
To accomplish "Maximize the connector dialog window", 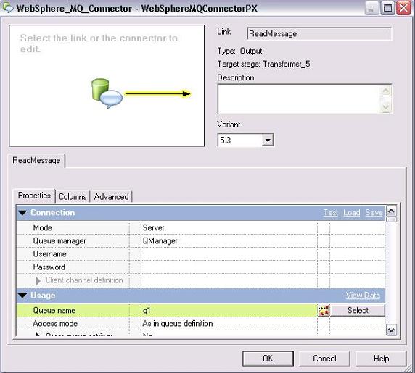I will pyautogui.click(x=387, y=9).
